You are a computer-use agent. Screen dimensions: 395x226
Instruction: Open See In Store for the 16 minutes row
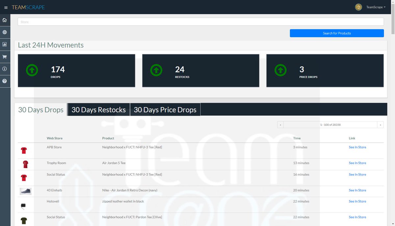357,175
